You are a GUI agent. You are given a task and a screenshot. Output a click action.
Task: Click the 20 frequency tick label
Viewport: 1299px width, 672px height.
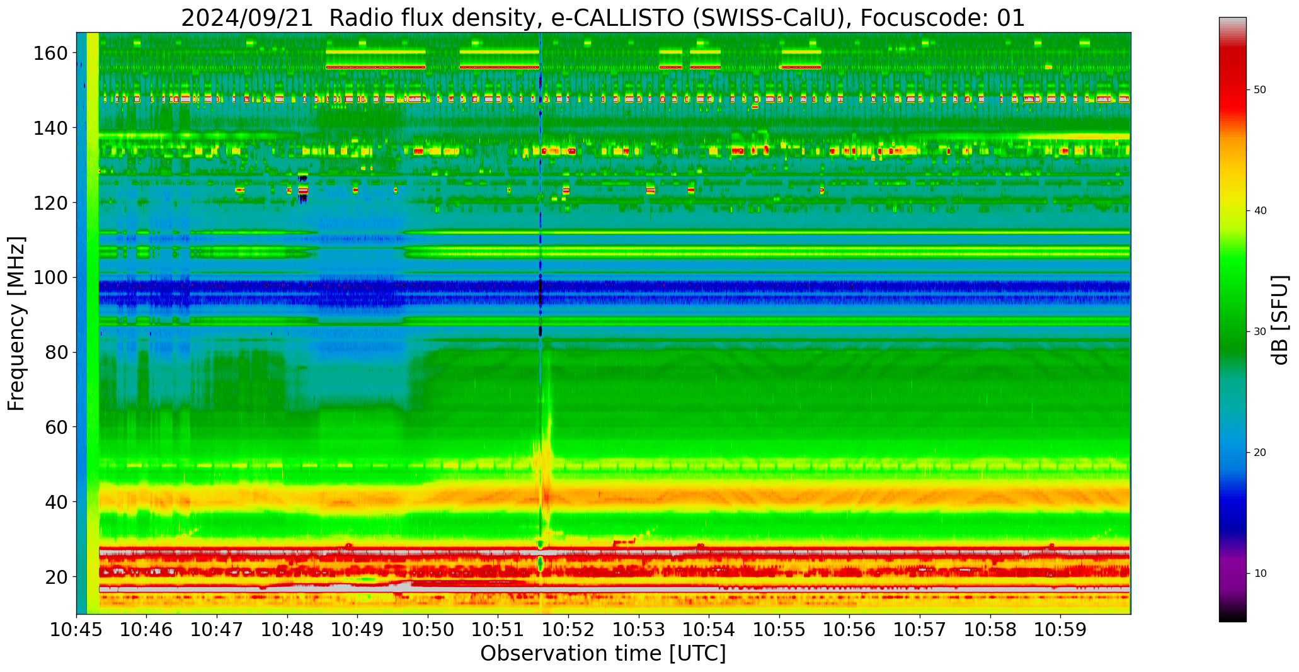(x=57, y=577)
